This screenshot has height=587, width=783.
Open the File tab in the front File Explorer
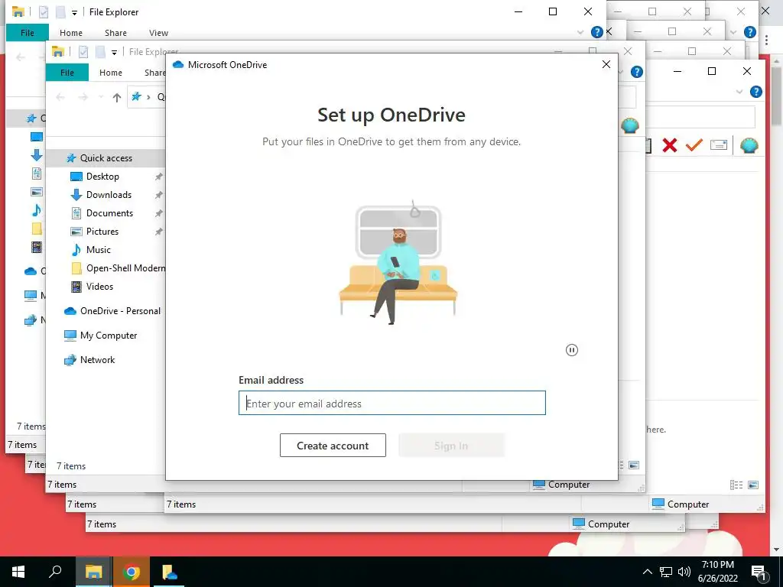(67, 73)
